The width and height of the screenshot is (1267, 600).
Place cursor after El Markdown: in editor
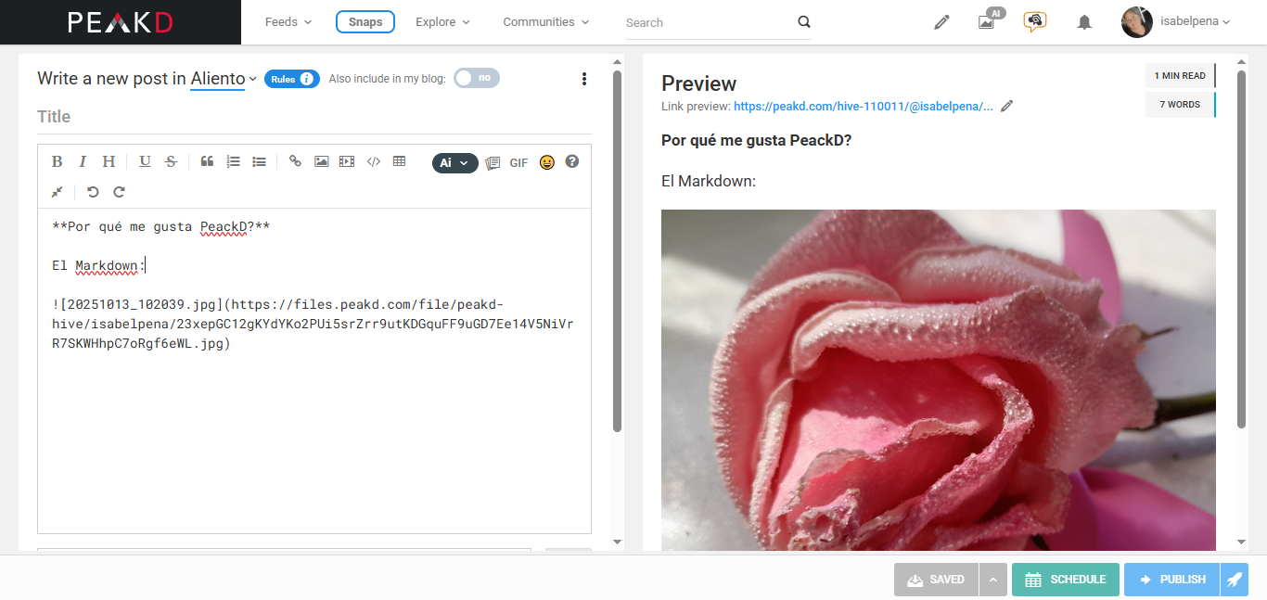(x=147, y=266)
